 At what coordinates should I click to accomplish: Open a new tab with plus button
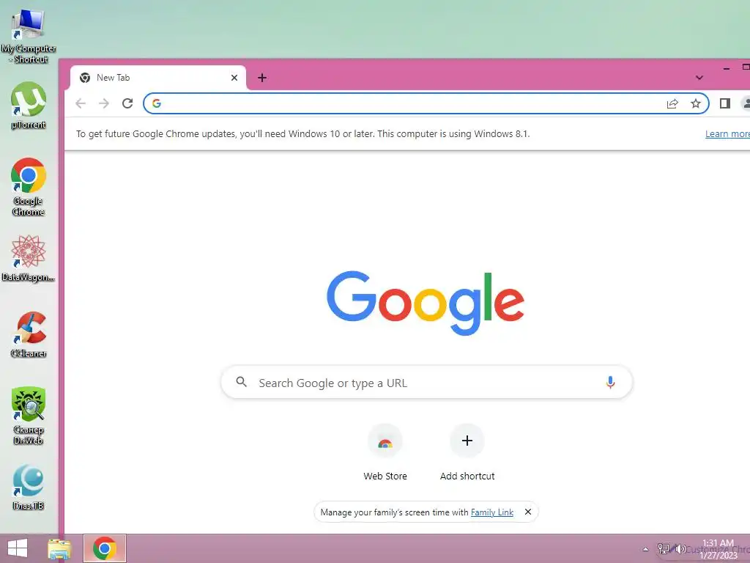[x=262, y=78]
